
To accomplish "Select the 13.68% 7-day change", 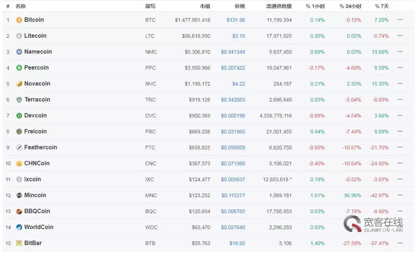I will click(380, 52).
